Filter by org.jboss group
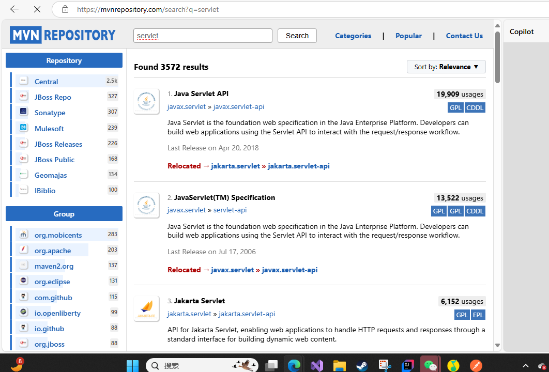The height and width of the screenshot is (372, 549). click(49, 344)
